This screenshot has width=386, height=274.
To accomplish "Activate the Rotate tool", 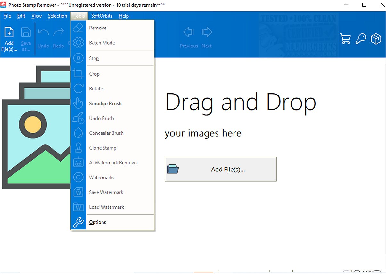I will pos(96,88).
